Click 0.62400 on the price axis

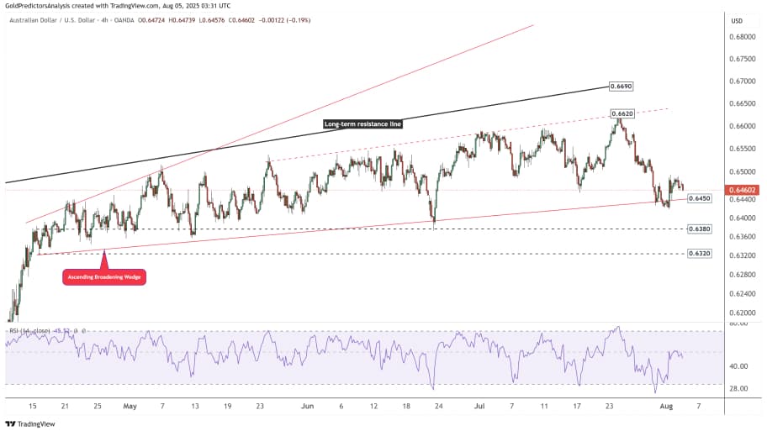coord(742,294)
